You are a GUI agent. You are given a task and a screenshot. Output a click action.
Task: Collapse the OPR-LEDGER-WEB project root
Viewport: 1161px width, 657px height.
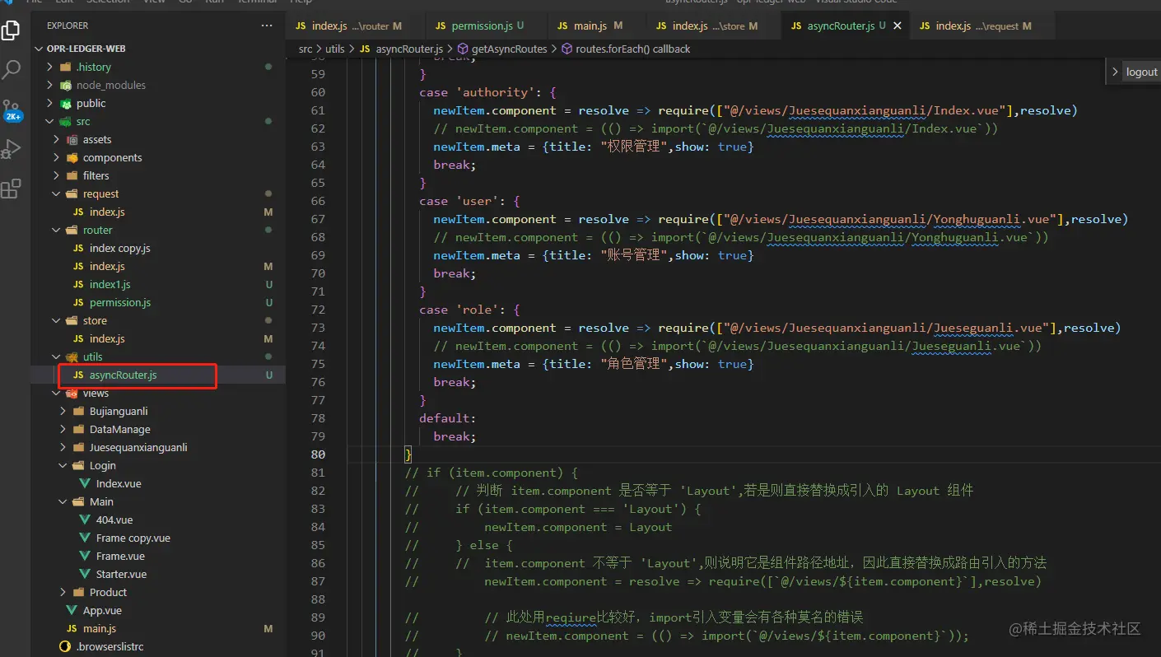click(x=39, y=49)
